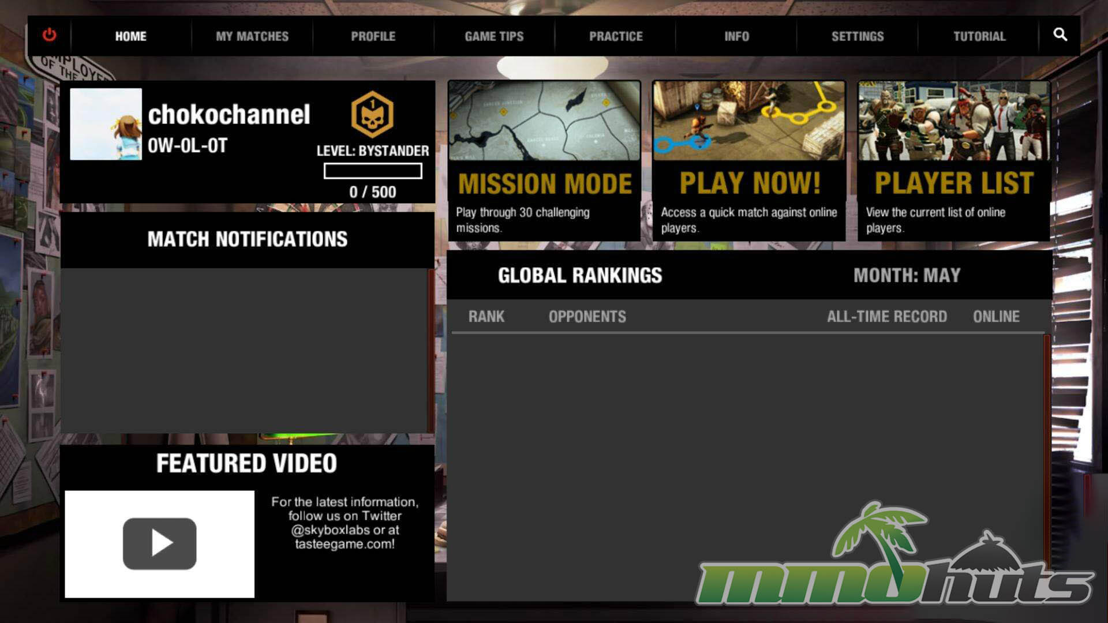Click the Global Rankings red scrollbar
Viewport: 1108px width, 623px height.
click(1047, 438)
